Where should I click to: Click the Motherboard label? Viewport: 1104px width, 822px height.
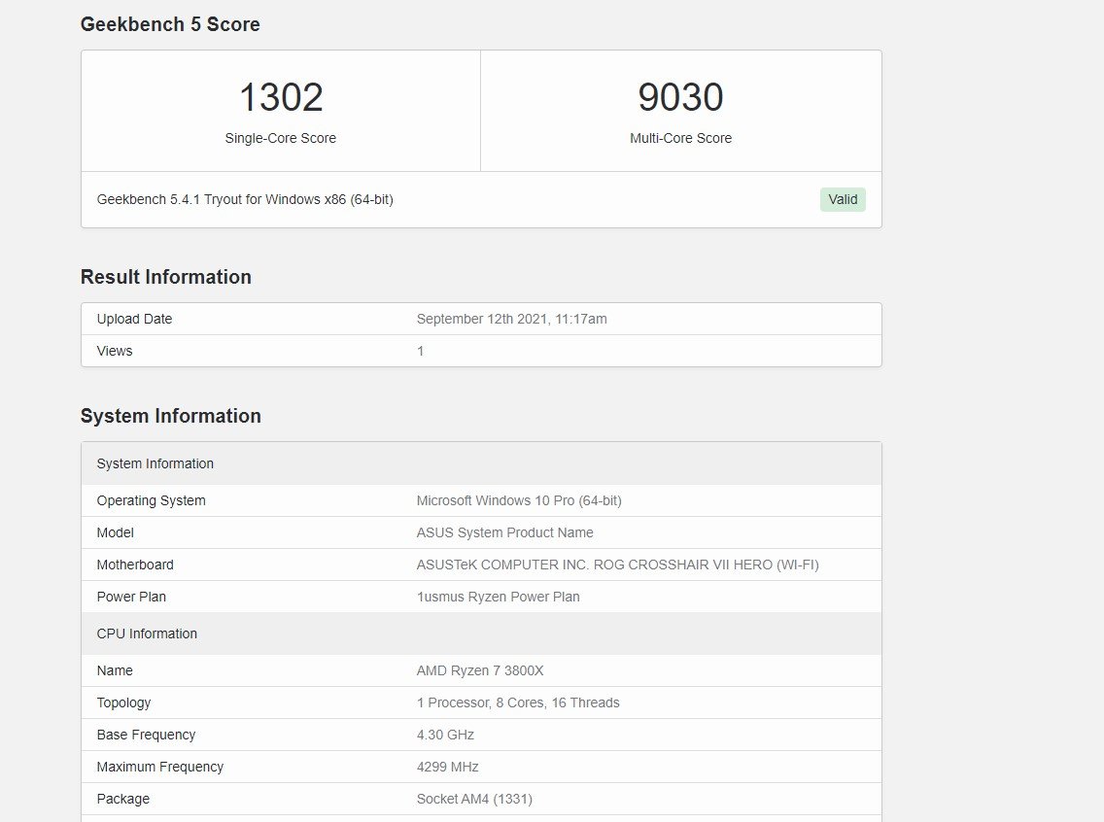click(x=135, y=565)
